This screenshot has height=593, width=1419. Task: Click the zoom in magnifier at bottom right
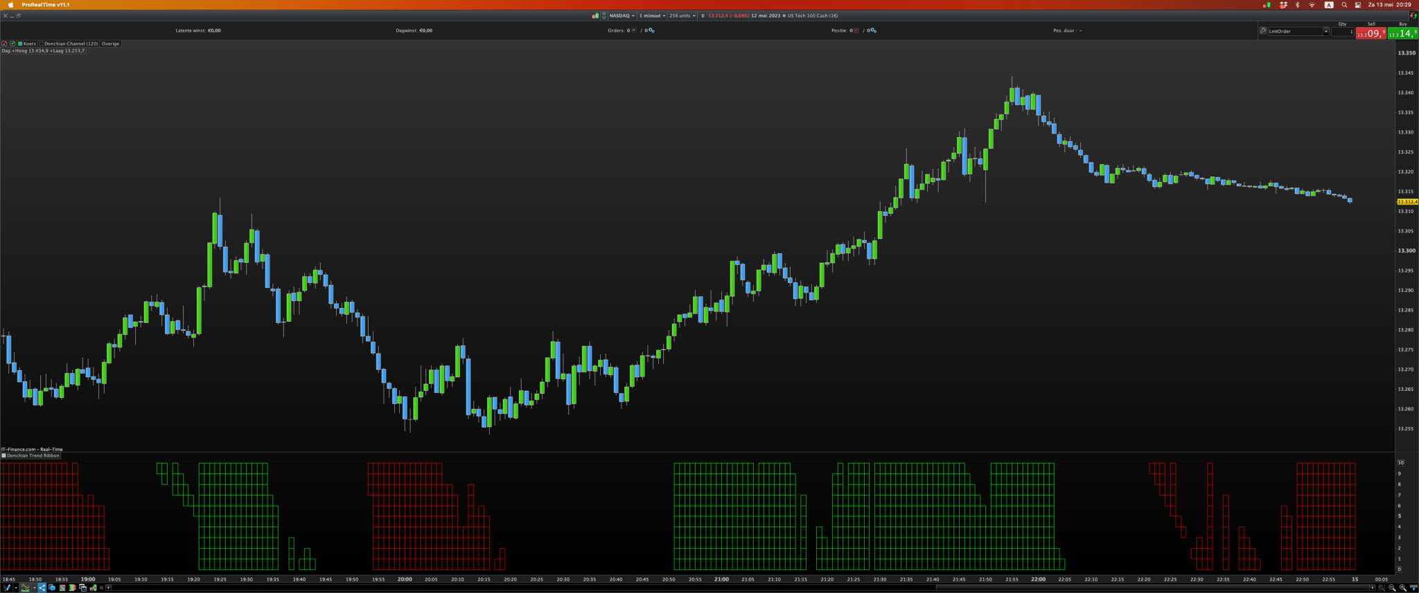[x=1403, y=587]
